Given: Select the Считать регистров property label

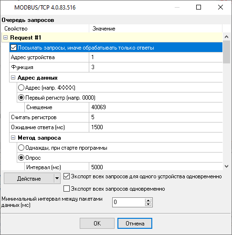Looking at the screenshot, I should tap(34, 117).
